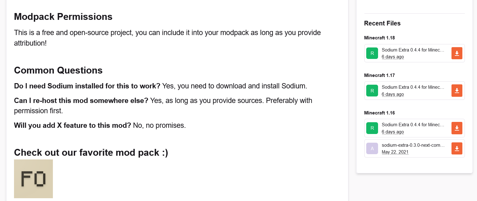
Task: Click the Minecraft 1.16 version label
Action: tap(379, 113)
